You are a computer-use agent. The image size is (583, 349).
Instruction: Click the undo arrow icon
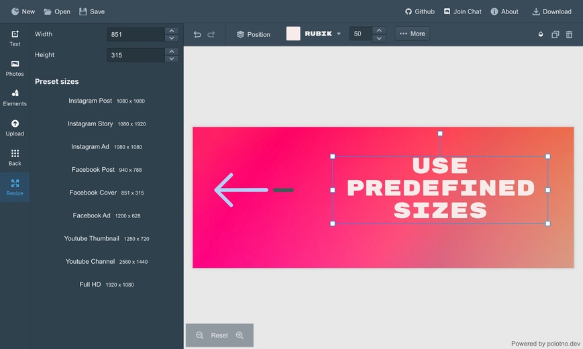[197, 34]
